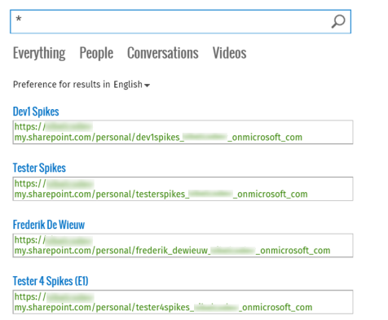Click the magnifier search icon

pyautogui.click(x=338, y=21)
